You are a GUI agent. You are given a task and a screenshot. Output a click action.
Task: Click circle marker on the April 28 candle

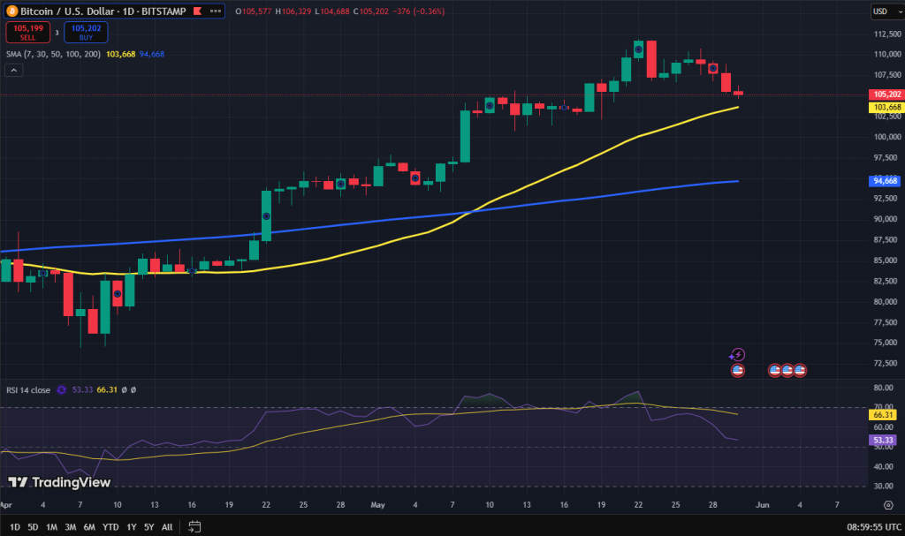(340, 184)
